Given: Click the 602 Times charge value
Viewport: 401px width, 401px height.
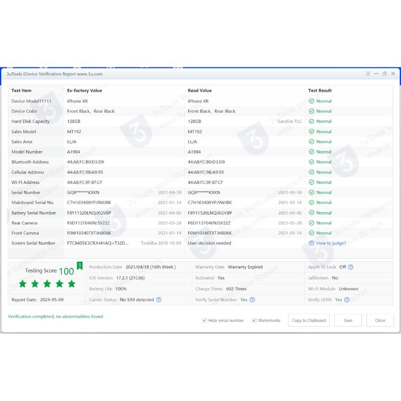Looking at the screenshot, I should (x=236, y=289).
